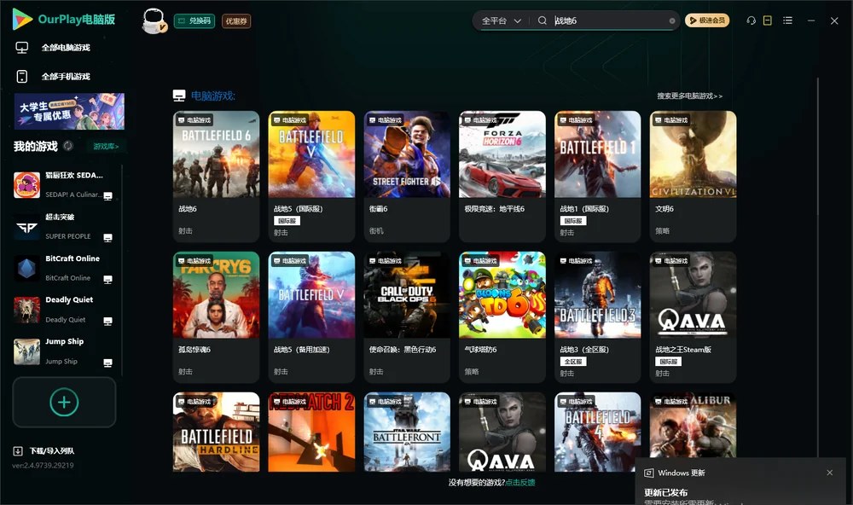Select BitCraft Online in my games

pos(64,268)
